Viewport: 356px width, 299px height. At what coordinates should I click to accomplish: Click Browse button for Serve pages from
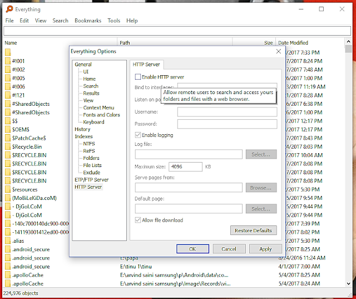click(261, 188)
